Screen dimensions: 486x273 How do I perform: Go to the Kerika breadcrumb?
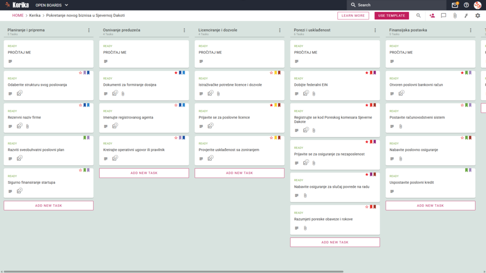35,16
